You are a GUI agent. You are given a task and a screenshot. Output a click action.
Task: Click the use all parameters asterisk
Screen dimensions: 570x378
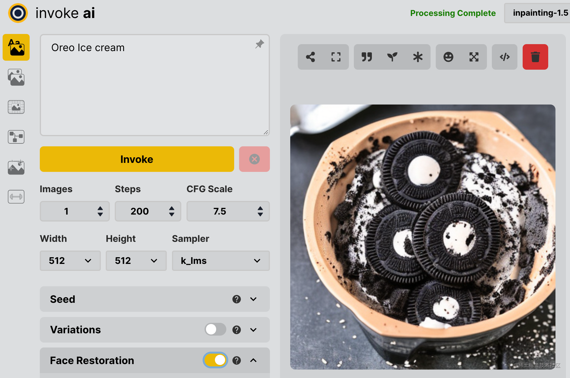[418, 57]
